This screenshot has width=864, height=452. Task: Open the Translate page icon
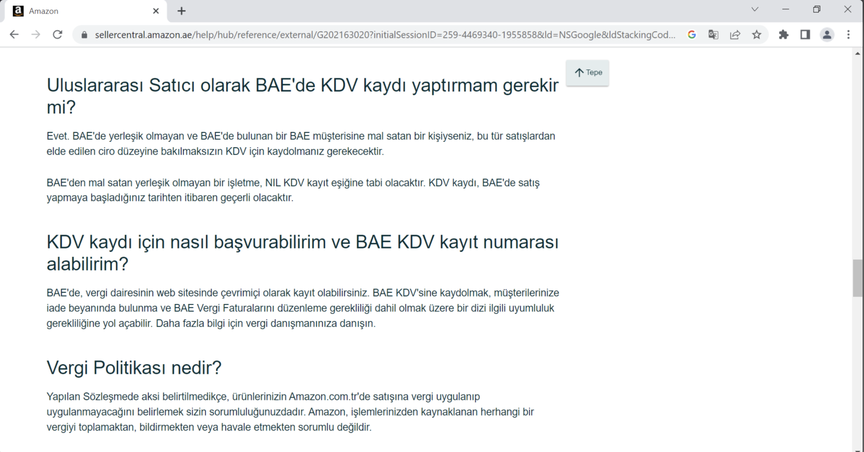(713, 35)
